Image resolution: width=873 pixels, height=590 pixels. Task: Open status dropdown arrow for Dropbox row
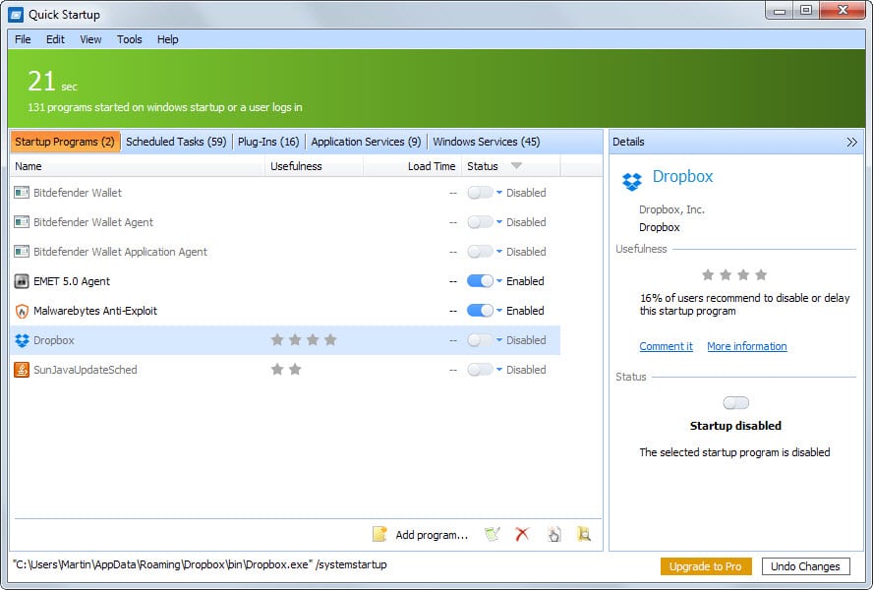(x=499, y=340)
